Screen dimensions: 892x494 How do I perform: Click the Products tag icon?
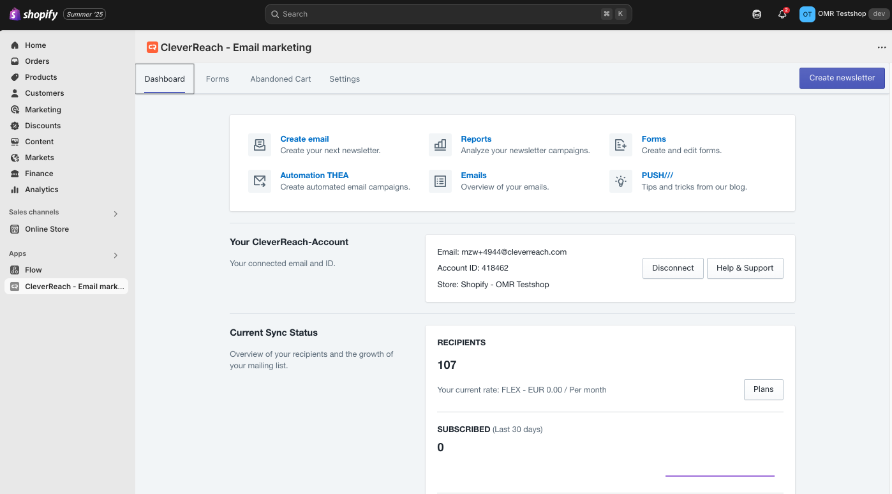[x=15, y=77]
